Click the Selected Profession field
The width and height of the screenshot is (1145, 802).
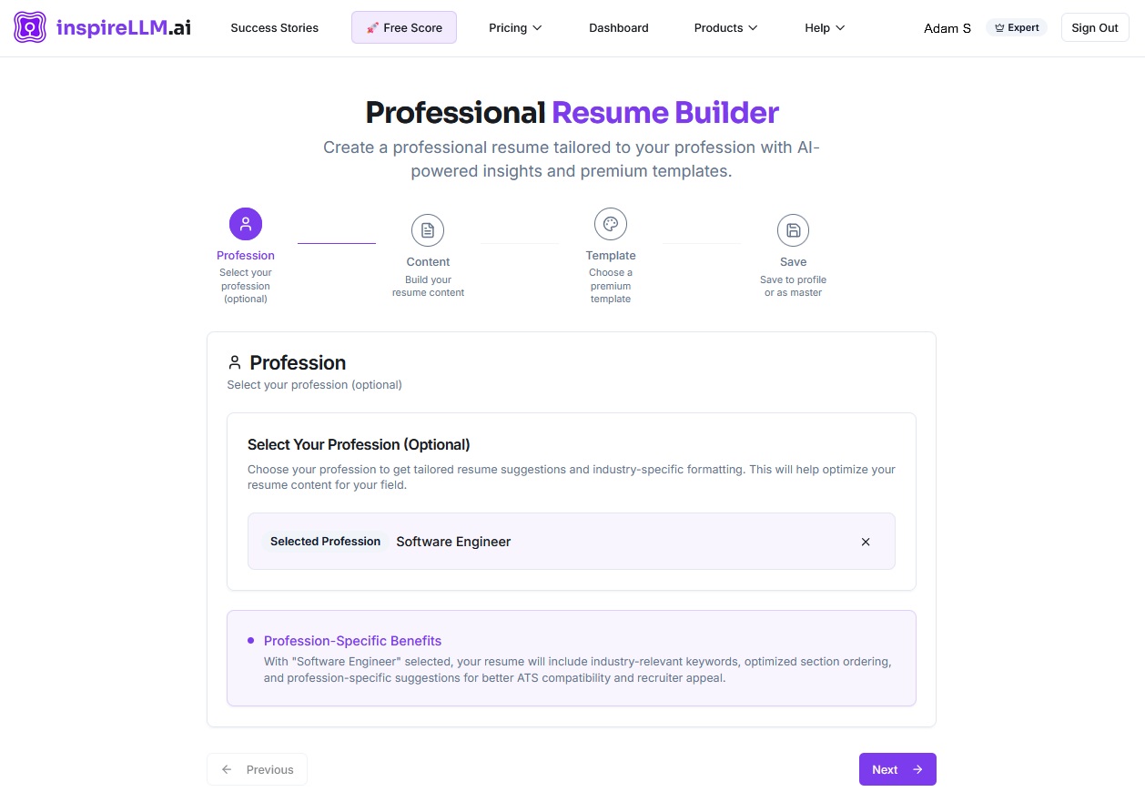[325, 542]
